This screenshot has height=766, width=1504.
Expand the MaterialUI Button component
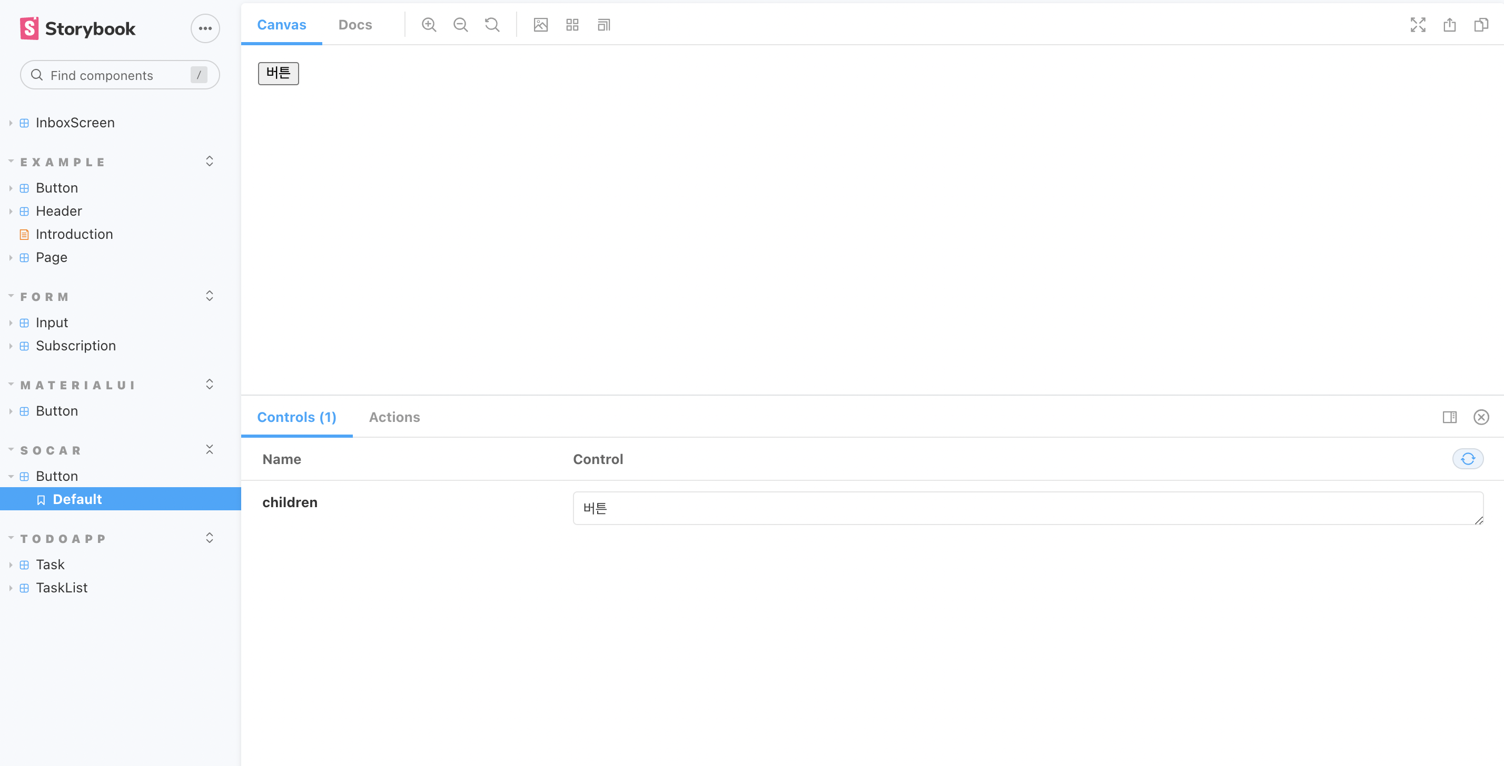(x=57, y=411)
